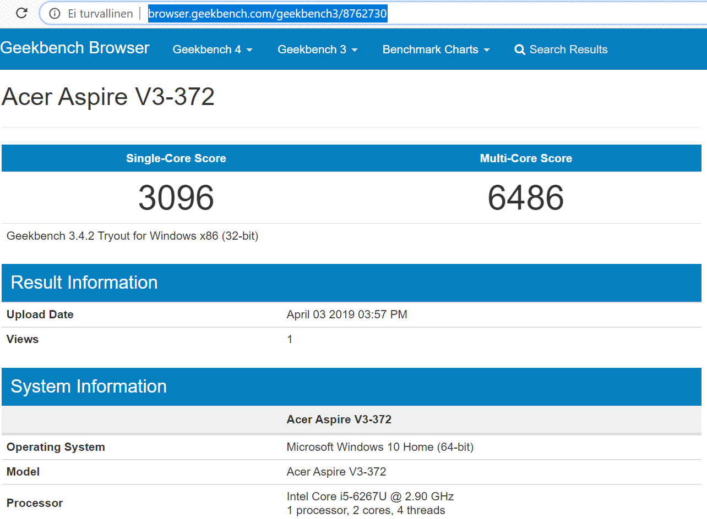Click the Model row label
This screenshot has height=519, width=707.
[23, 472]
